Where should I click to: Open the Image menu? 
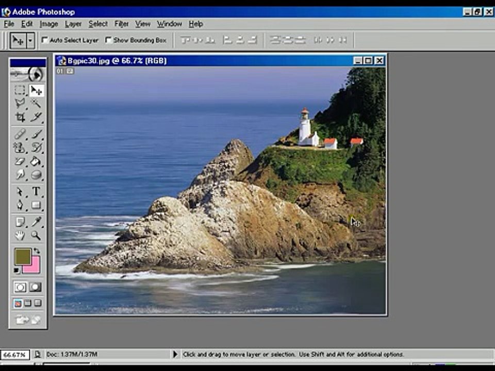[49, 24]
